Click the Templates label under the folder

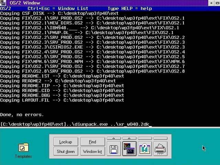click(23, 156)
